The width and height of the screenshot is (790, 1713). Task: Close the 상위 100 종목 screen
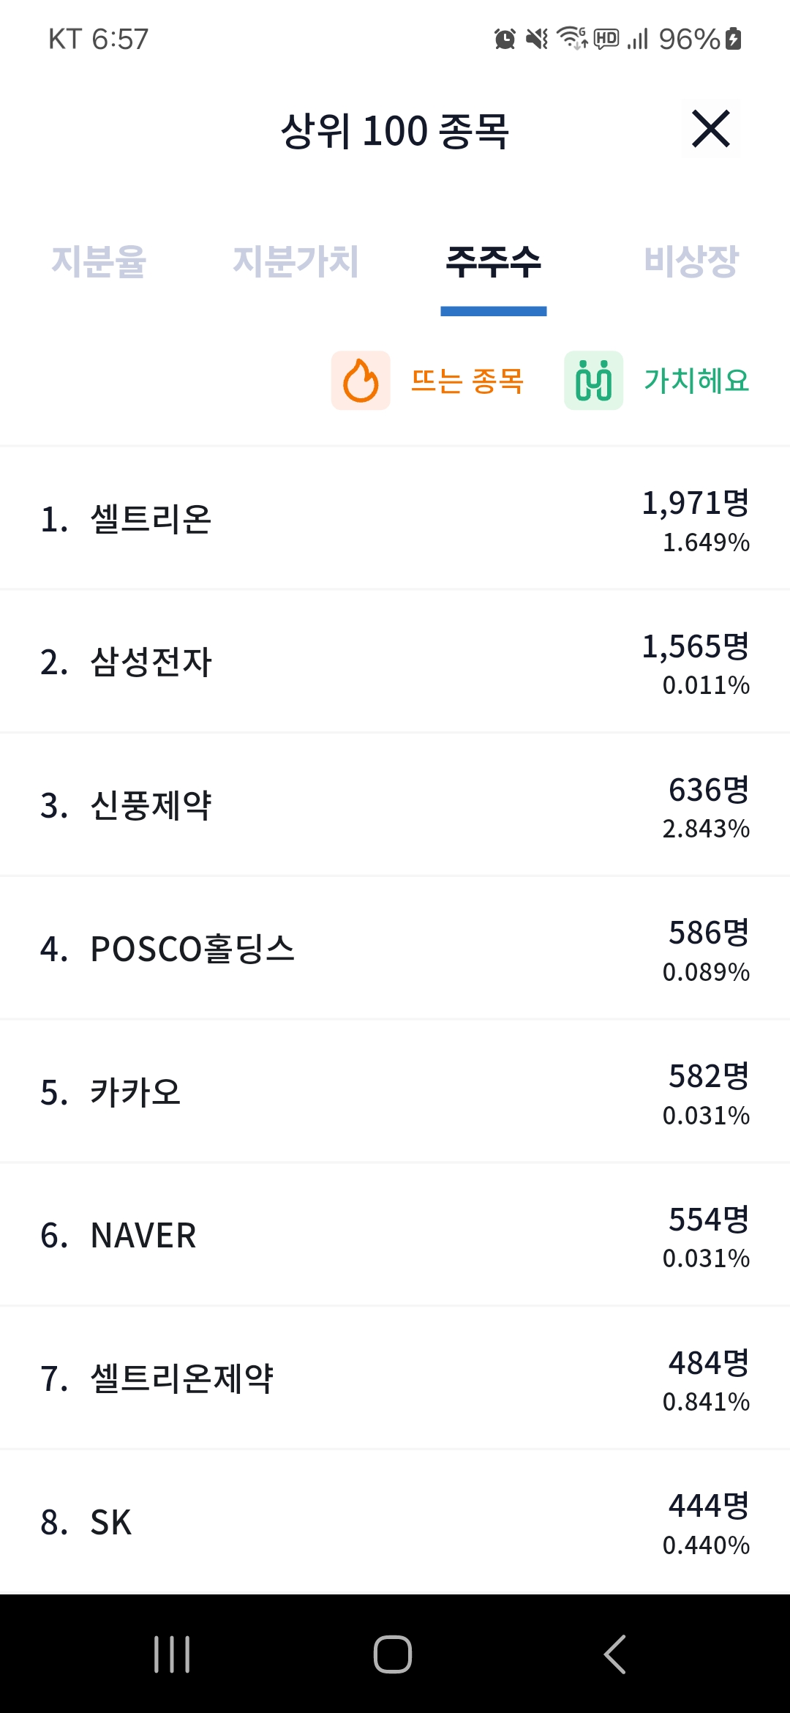(x=710, y=130)
